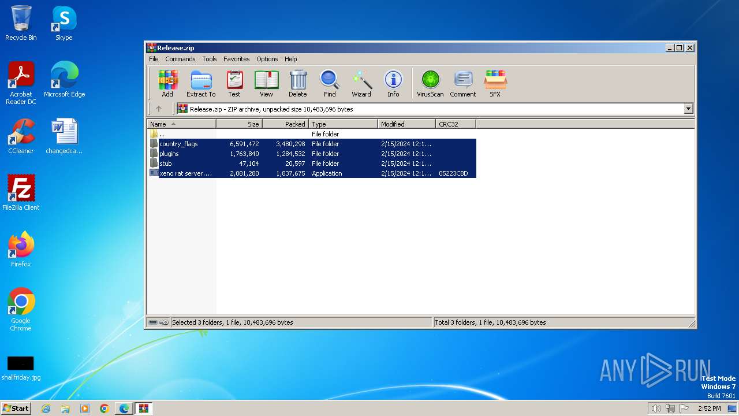Screen dimensions: 739x416
Task: Click the changedca Word document icon
Action: click(x=64, y=136)
